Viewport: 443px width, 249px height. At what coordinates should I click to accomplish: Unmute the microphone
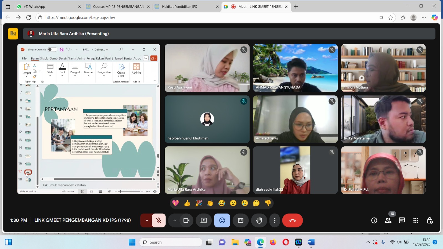pos(159,221)
